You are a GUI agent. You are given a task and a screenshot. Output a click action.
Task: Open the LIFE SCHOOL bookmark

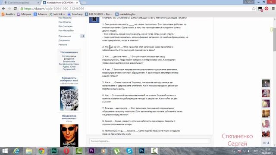tap(99, 14)
